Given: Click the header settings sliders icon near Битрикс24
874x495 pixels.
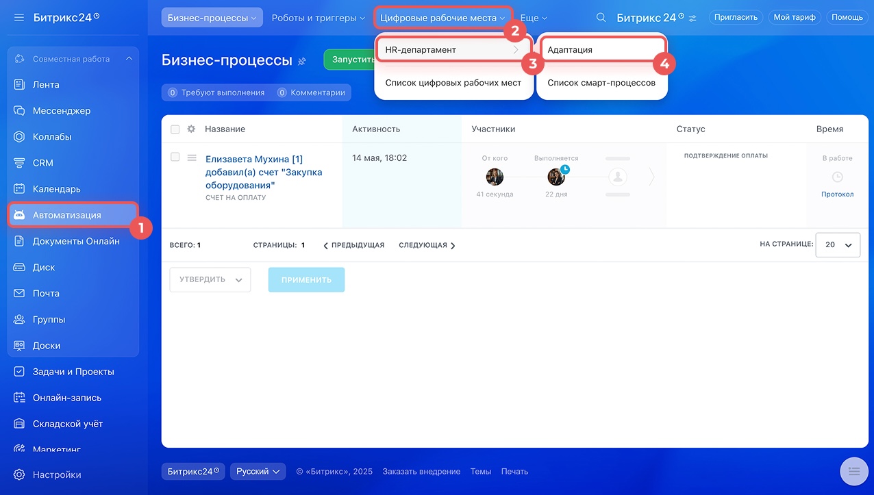Looking at the screenshot, I should 692,18.
